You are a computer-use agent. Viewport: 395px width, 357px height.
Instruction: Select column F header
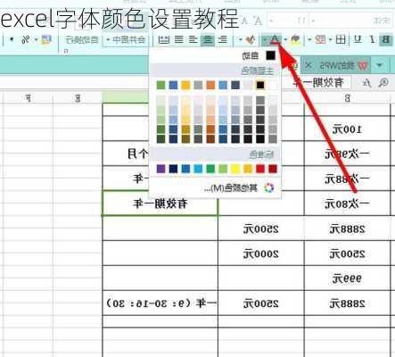pyautogui.click(x=28, y=98)
